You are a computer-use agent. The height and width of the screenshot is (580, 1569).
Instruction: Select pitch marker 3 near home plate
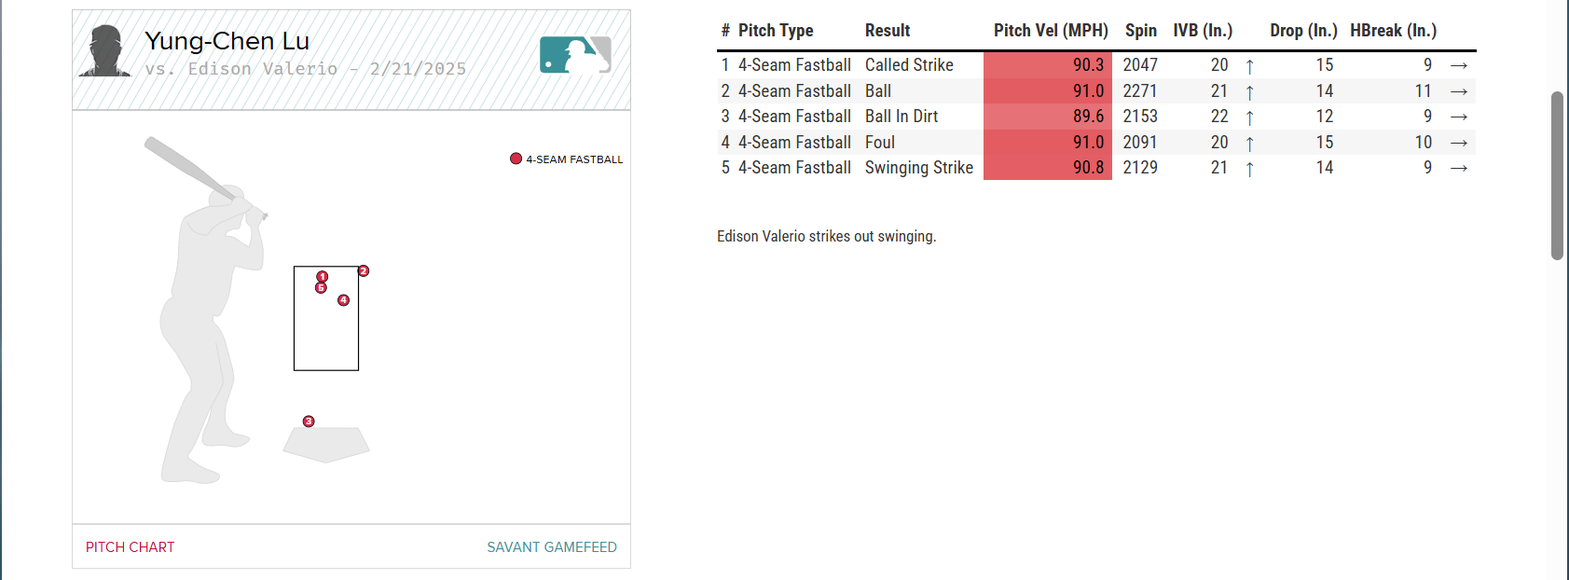tap(309, 421)
